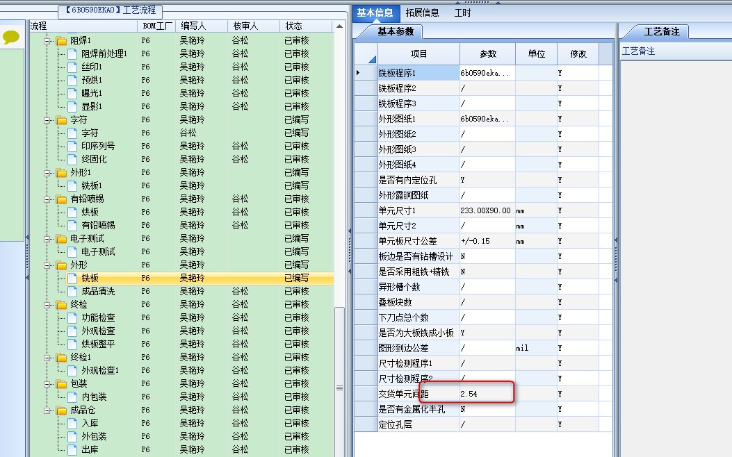Click folder icon of 终检1 group
732x457 pixels.
point(62,357)
